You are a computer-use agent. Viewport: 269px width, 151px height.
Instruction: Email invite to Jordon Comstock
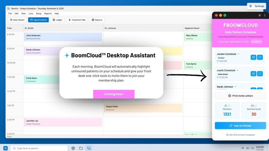pyautogui.click(x=254, y=57)
